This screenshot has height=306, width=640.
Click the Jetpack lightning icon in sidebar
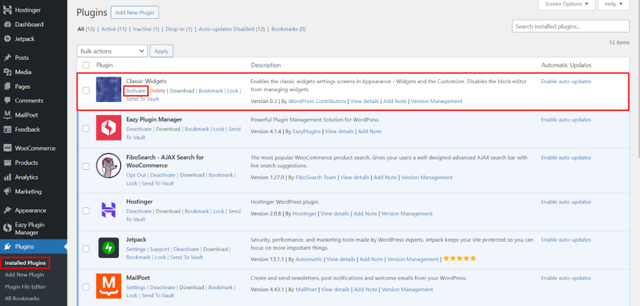tap(7, 39)
